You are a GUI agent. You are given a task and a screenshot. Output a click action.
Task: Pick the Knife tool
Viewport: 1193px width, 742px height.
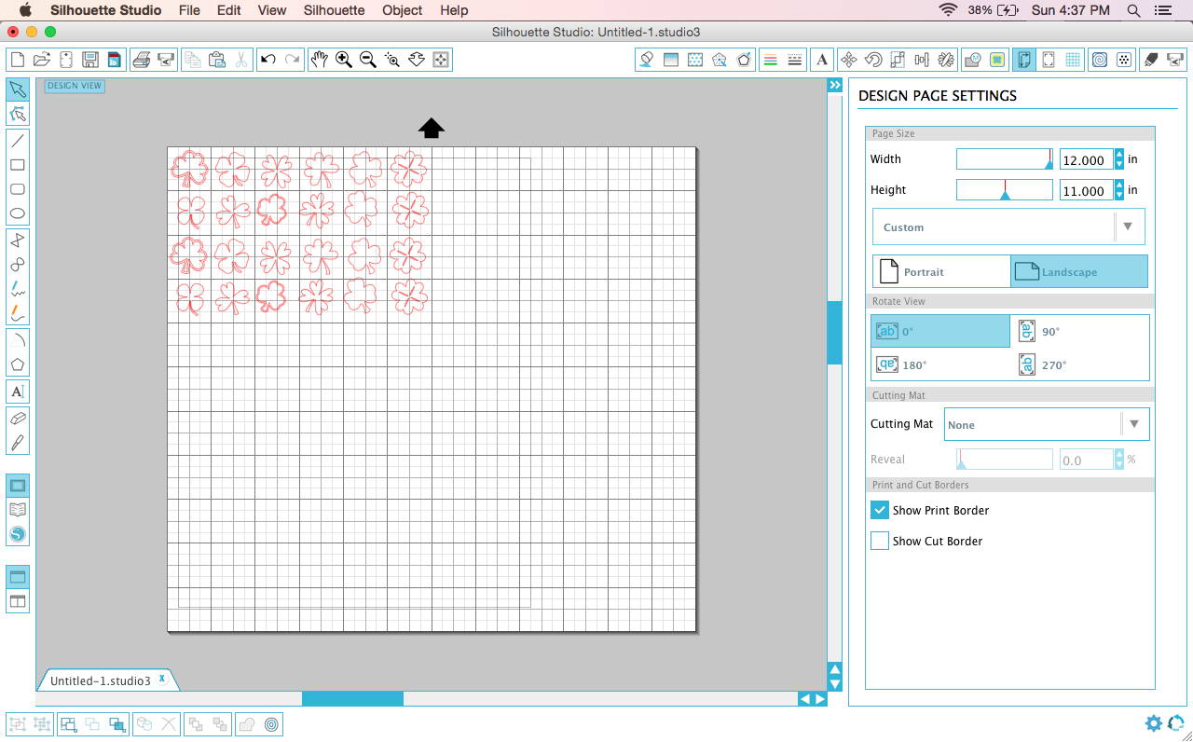click(x=18, y=443)
